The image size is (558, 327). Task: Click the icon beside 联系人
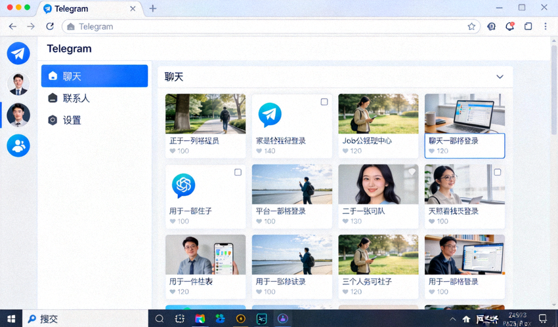point(53,98)
